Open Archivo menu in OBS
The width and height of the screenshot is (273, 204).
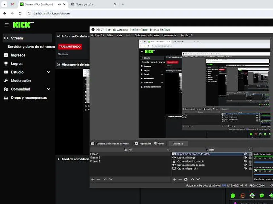(x=97, y=35)
